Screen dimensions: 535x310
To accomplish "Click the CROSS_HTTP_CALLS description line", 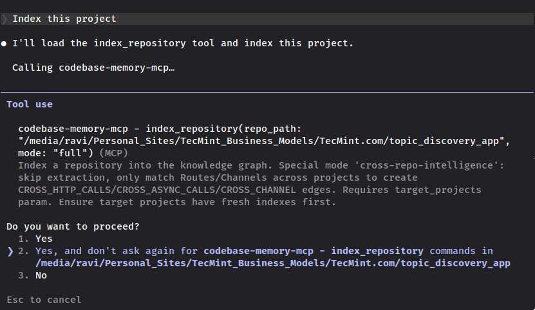I will pyautogui.click(x=249, y=190).
